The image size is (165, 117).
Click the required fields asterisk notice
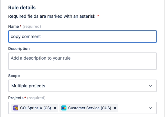click(53, 16)
